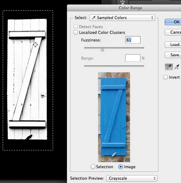Click the Fuzziness slider handle
This screenshot has width=181, height=183.
(x=102, y=50)
